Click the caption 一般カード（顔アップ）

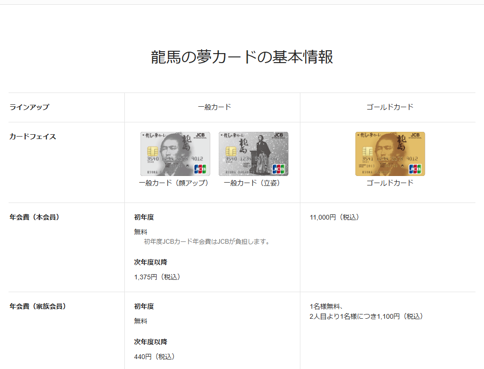point(175,183)
